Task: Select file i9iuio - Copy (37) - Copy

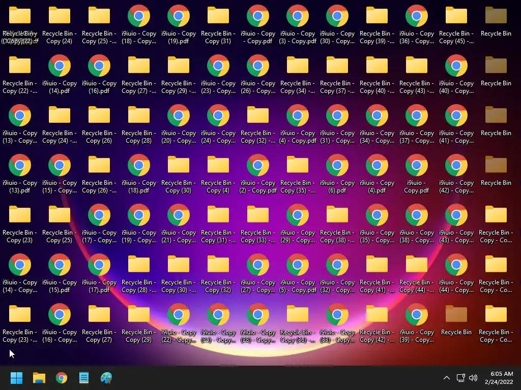Action: [417, 124]
